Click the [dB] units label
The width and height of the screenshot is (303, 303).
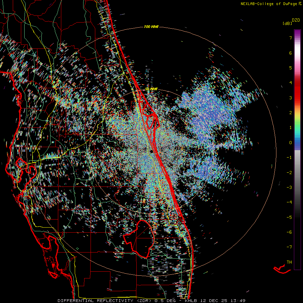click(287, 23)
